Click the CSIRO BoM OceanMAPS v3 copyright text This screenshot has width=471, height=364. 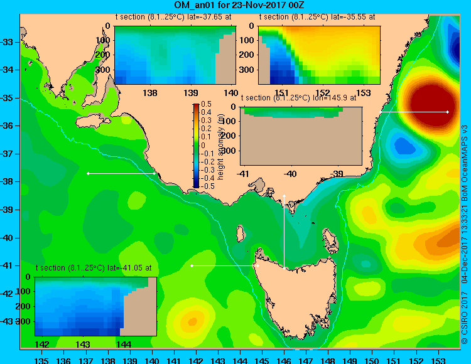click(465, 235)
